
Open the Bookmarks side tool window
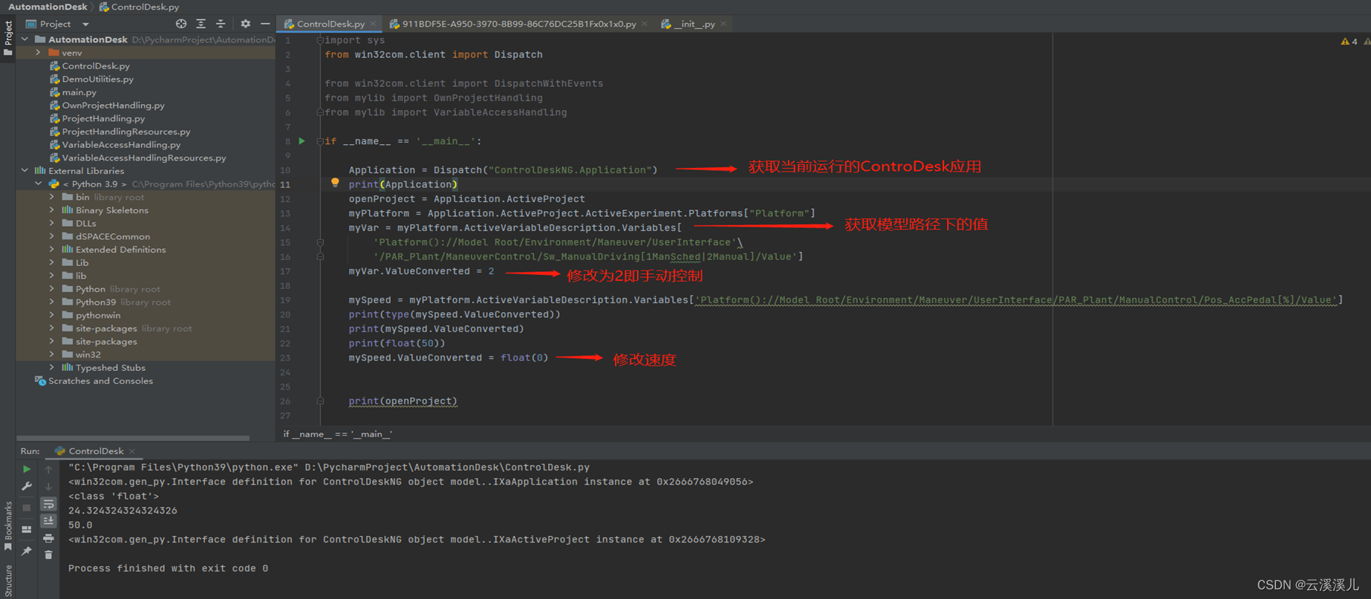8,526
